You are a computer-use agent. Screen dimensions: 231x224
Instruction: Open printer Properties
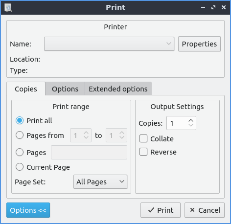[x=199, y=44]
